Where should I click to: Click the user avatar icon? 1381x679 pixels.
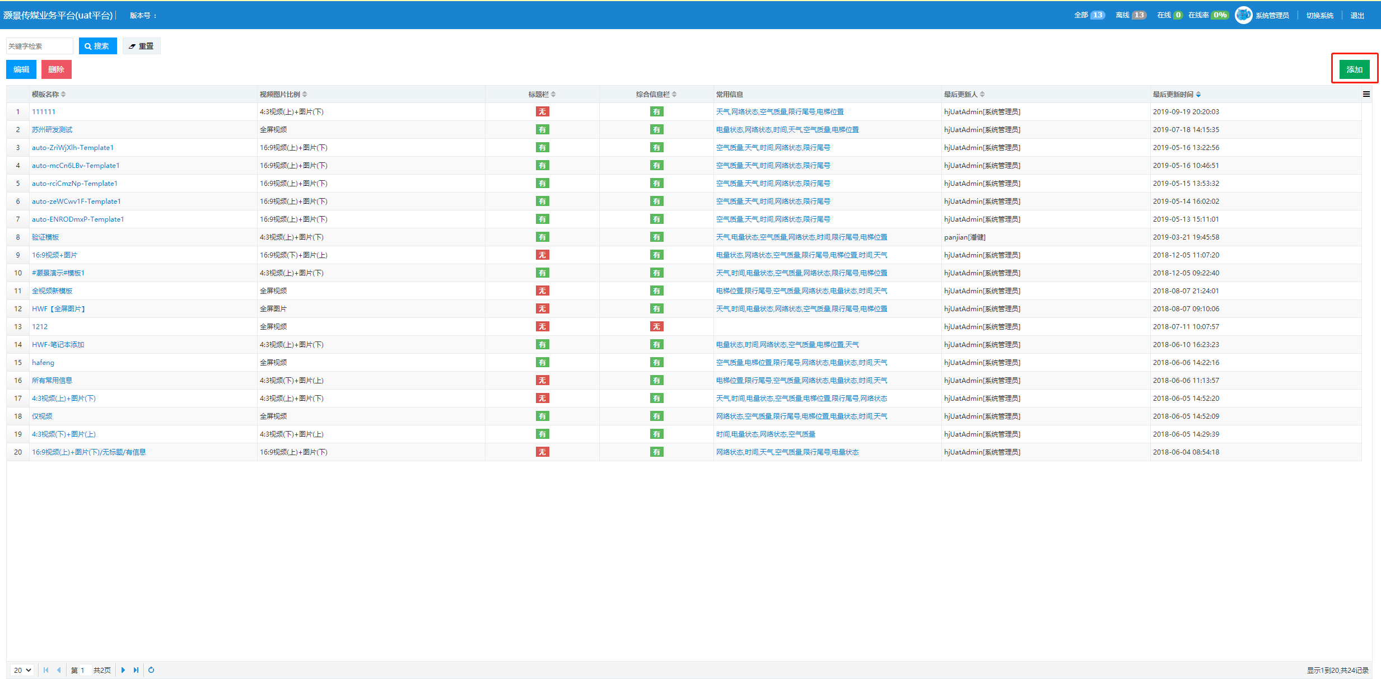tap(1243, 15)
